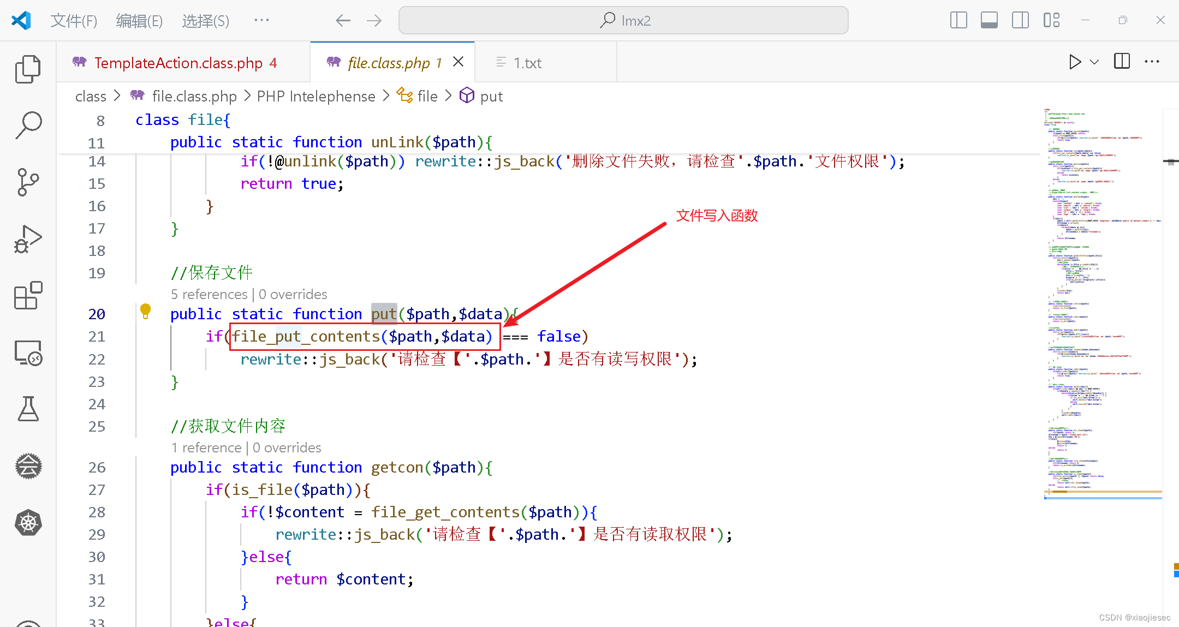Open the Search view

click(28, 124)
